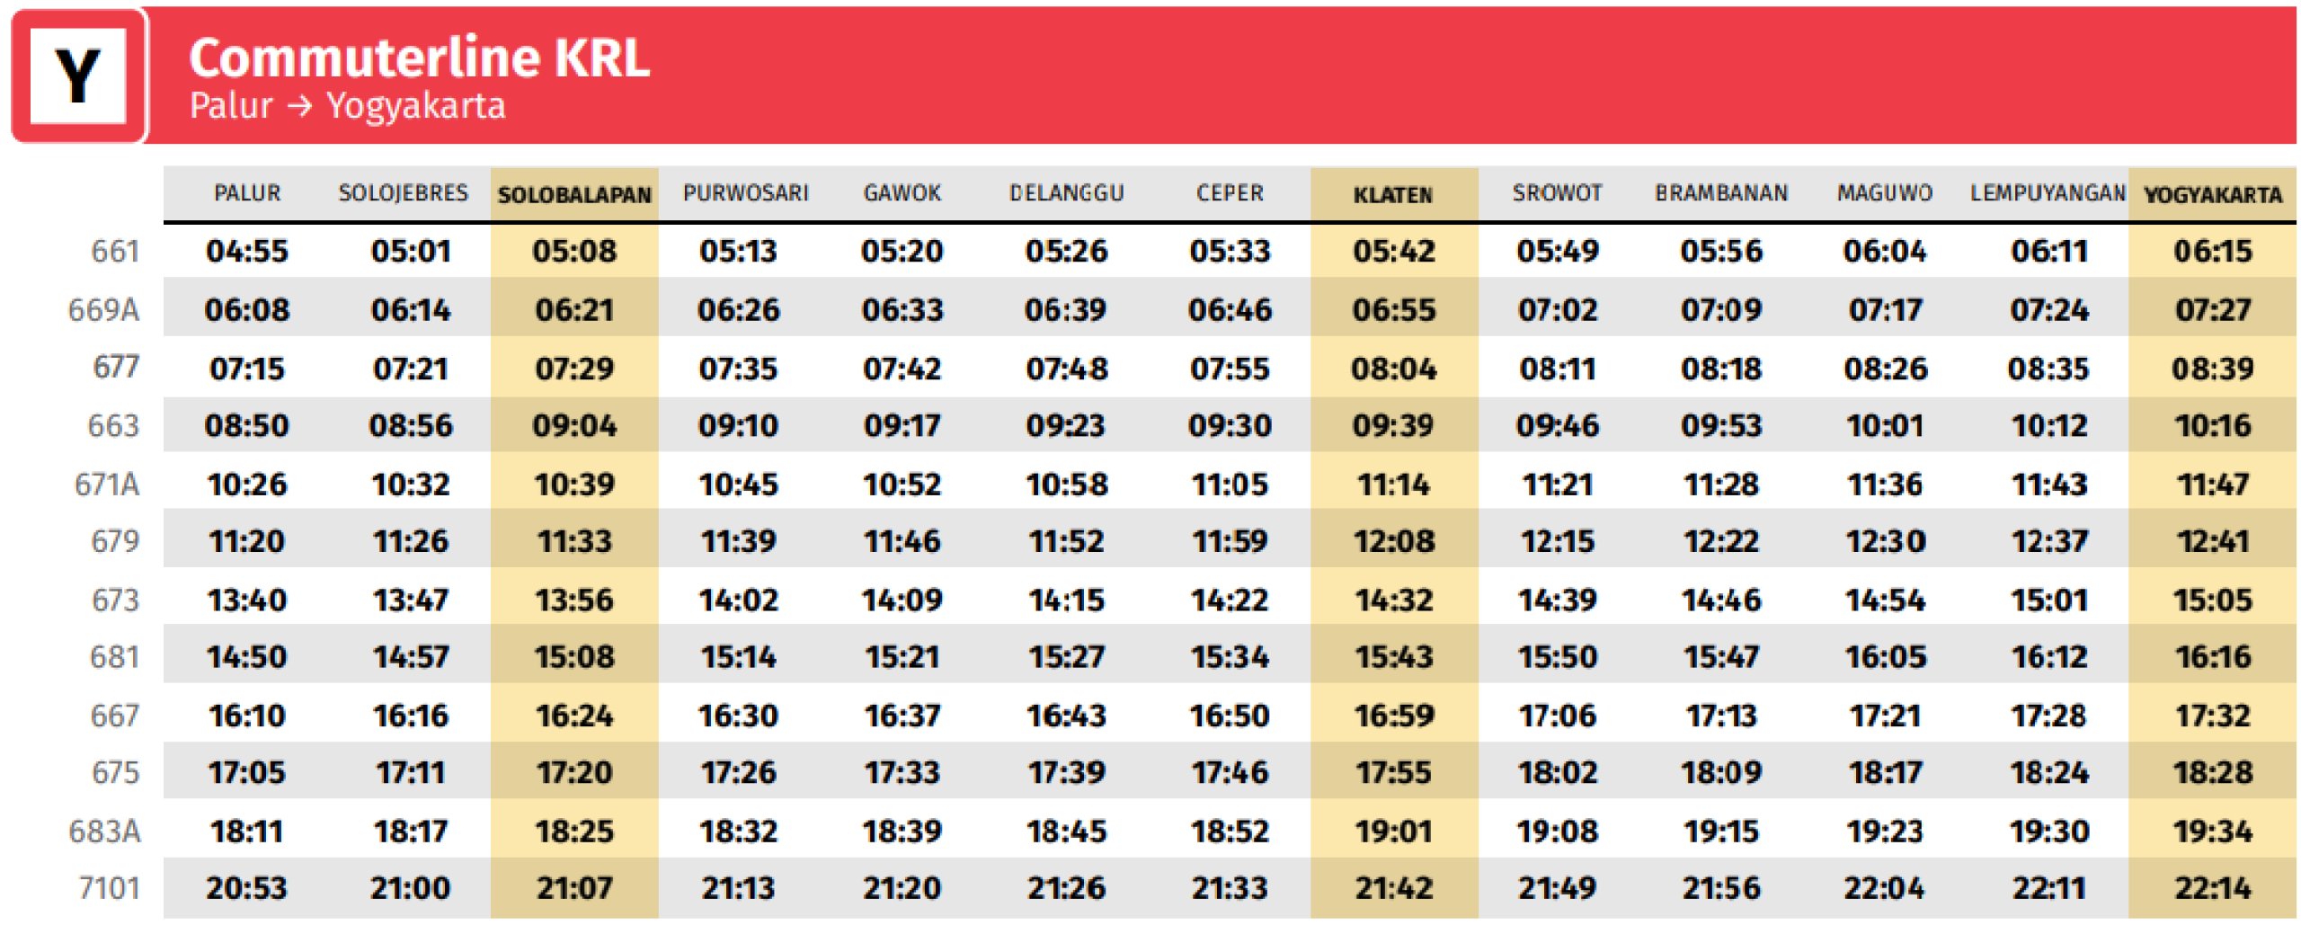Viewport: 2301px width, 925px height.
Task: Click the 22:14 Yogyakarta arrival time
Action: point(2213,888)
